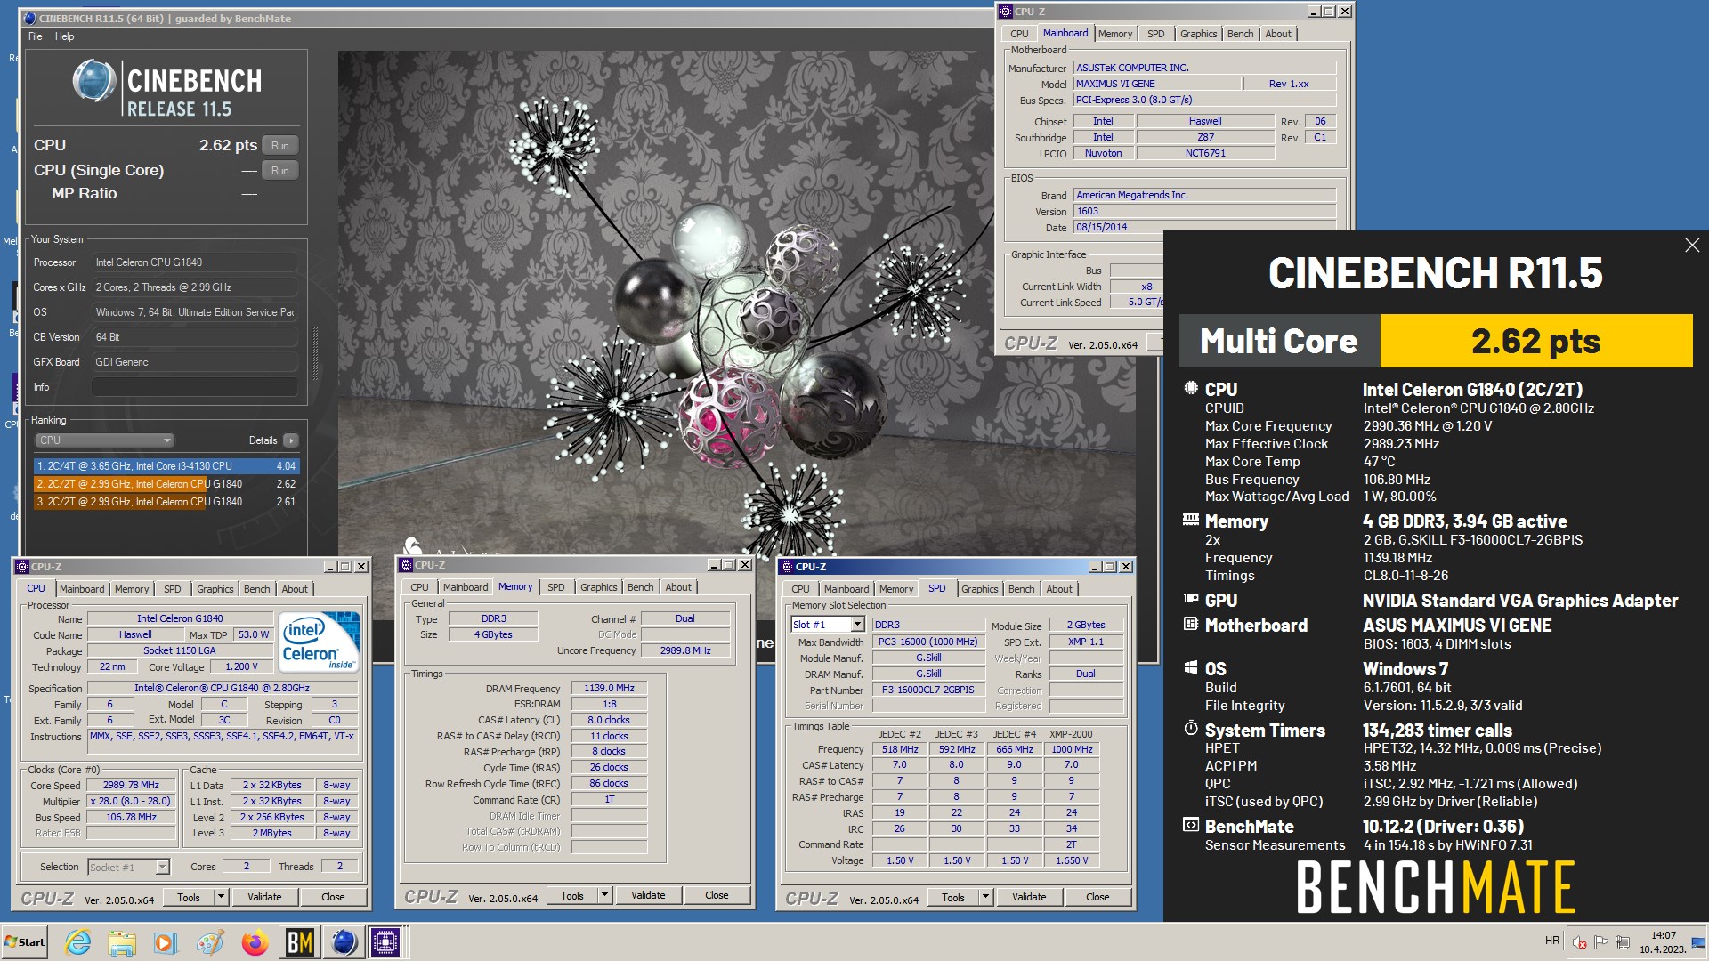Click the BenchMate Memory section icon
The height and width of the screenshot is (961, 1709).
tap(1190, 520)
